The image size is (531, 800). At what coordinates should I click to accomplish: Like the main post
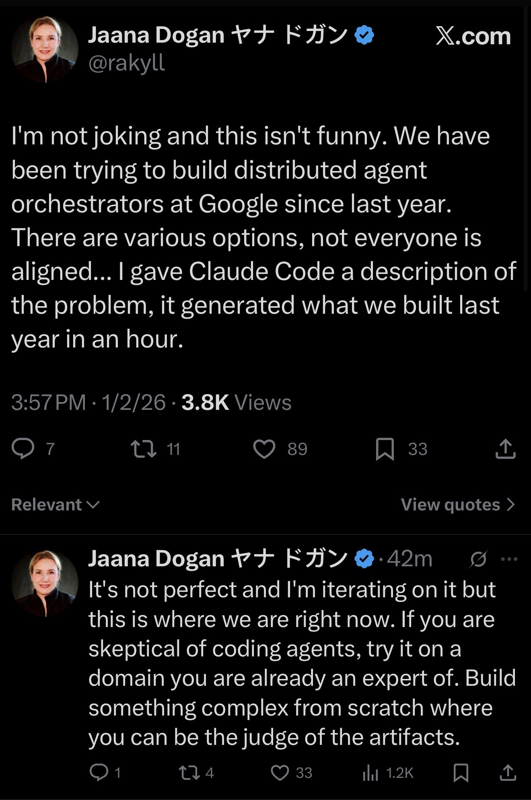click(x=264, y=449)
